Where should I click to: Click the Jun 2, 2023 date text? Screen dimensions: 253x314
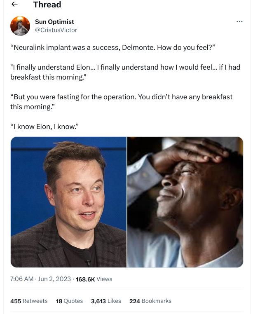[54, 279]
